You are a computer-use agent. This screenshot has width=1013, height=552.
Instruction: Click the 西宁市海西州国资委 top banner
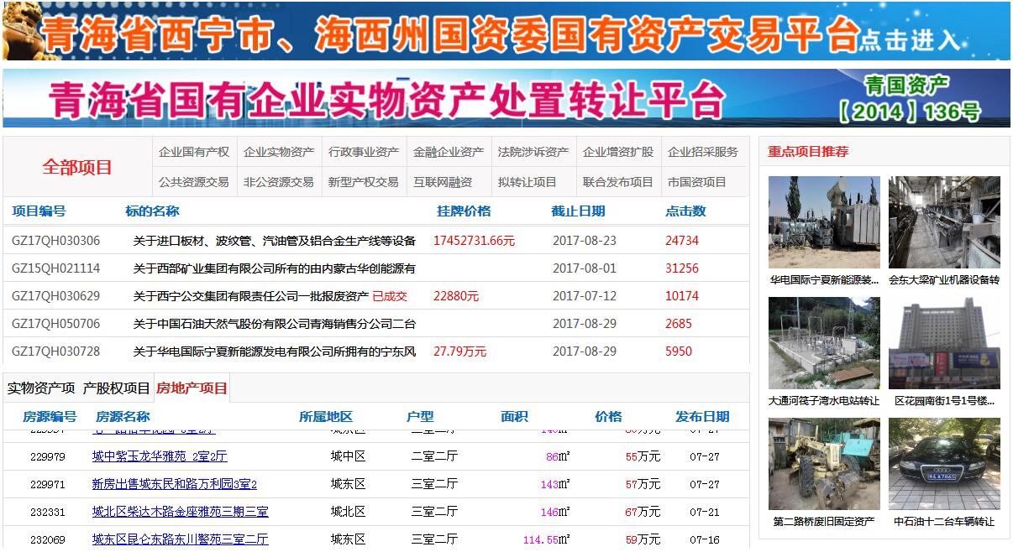(506, 32)
